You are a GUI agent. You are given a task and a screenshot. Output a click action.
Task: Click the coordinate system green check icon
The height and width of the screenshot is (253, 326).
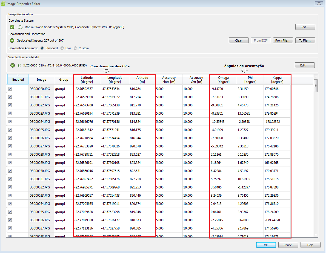tap(12, 27)
